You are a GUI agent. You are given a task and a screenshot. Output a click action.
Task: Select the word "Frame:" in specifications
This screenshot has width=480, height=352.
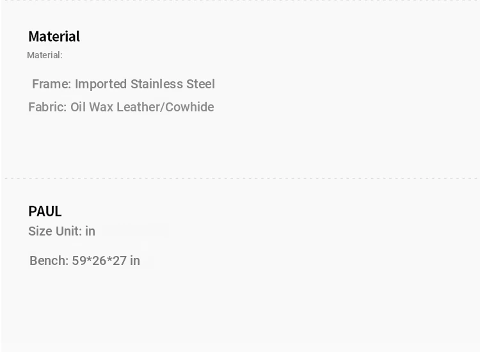pyautogui.click(x=51, y=84)
